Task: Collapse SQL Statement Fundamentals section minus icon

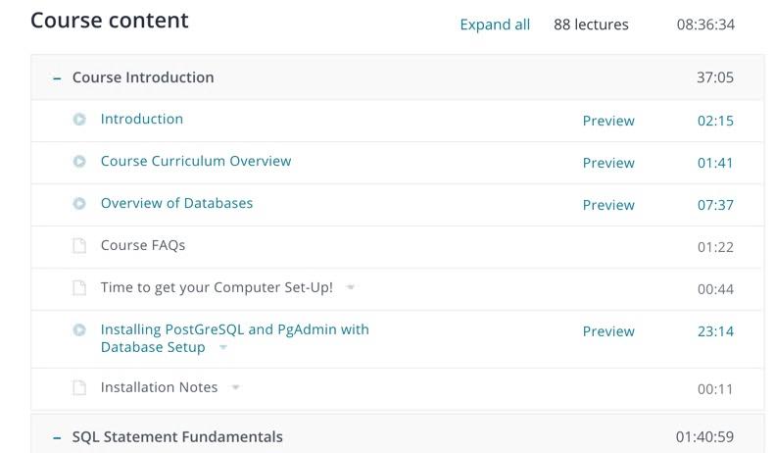Action: (x=57, y=437)
